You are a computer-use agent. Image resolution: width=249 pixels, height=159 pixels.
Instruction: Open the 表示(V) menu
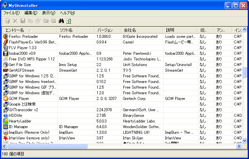[49, 13]
